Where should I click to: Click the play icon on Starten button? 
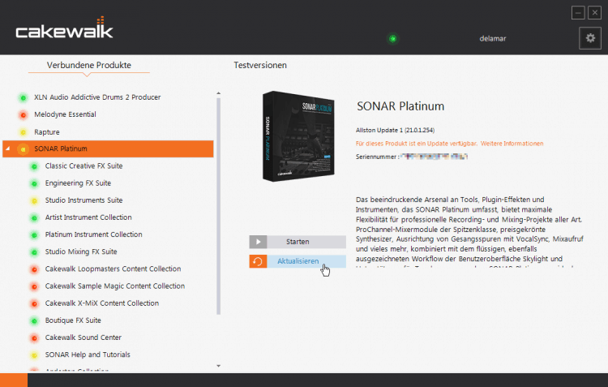point(258,242)
